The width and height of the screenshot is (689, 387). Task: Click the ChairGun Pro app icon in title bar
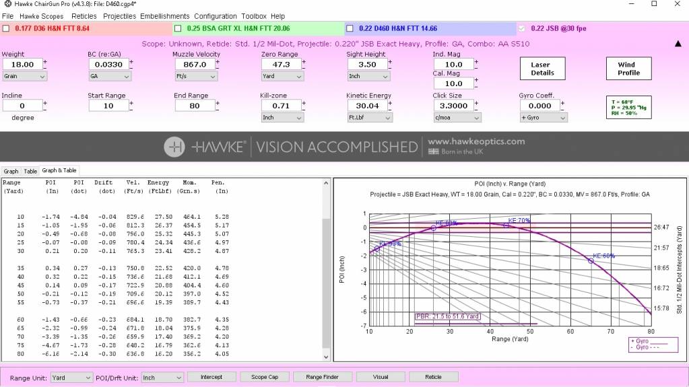(x=7, y=4)
